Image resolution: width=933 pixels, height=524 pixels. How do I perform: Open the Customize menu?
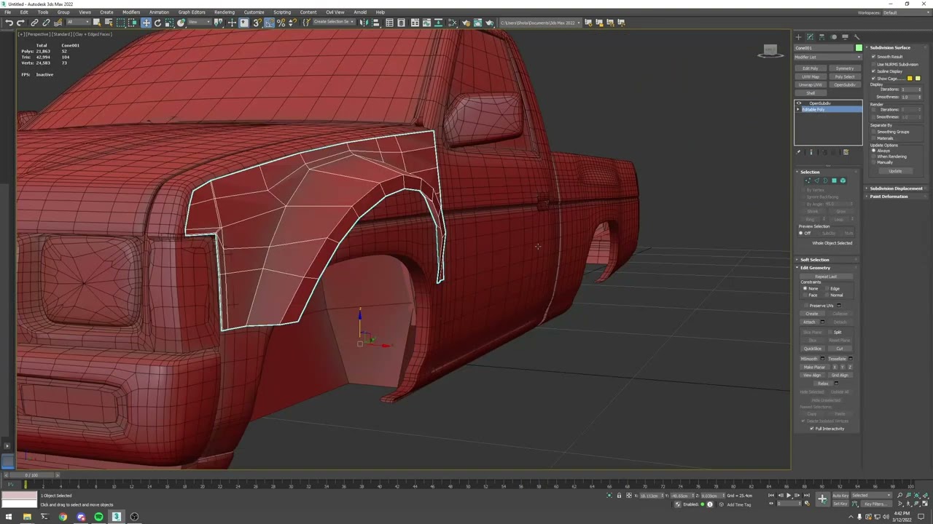254,12
